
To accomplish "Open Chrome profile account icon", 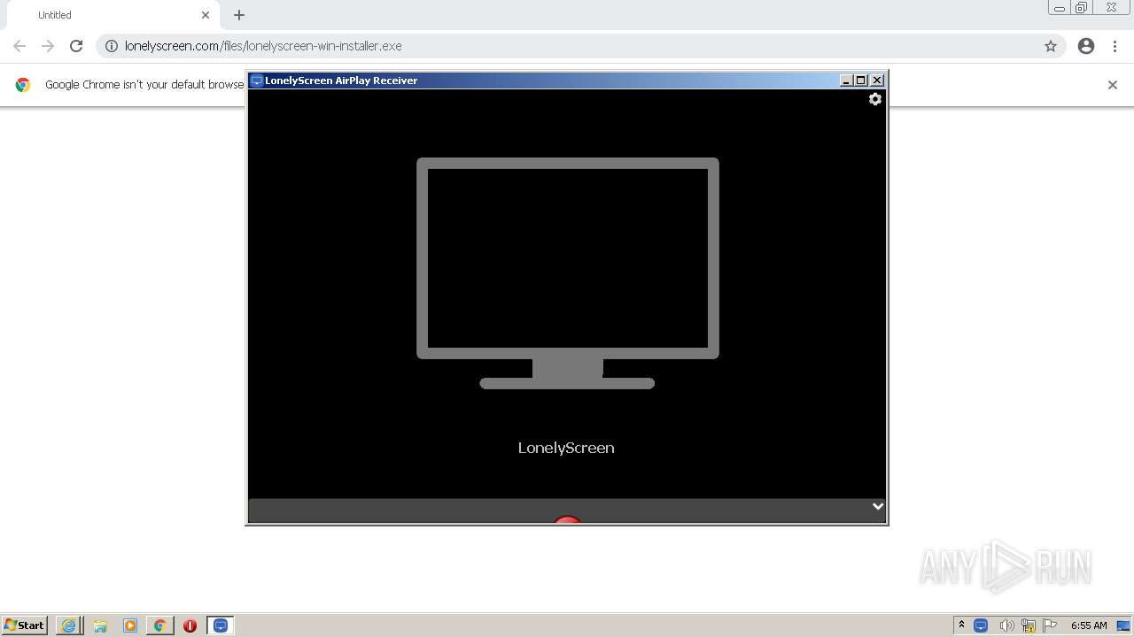I will click(1086, 46).
